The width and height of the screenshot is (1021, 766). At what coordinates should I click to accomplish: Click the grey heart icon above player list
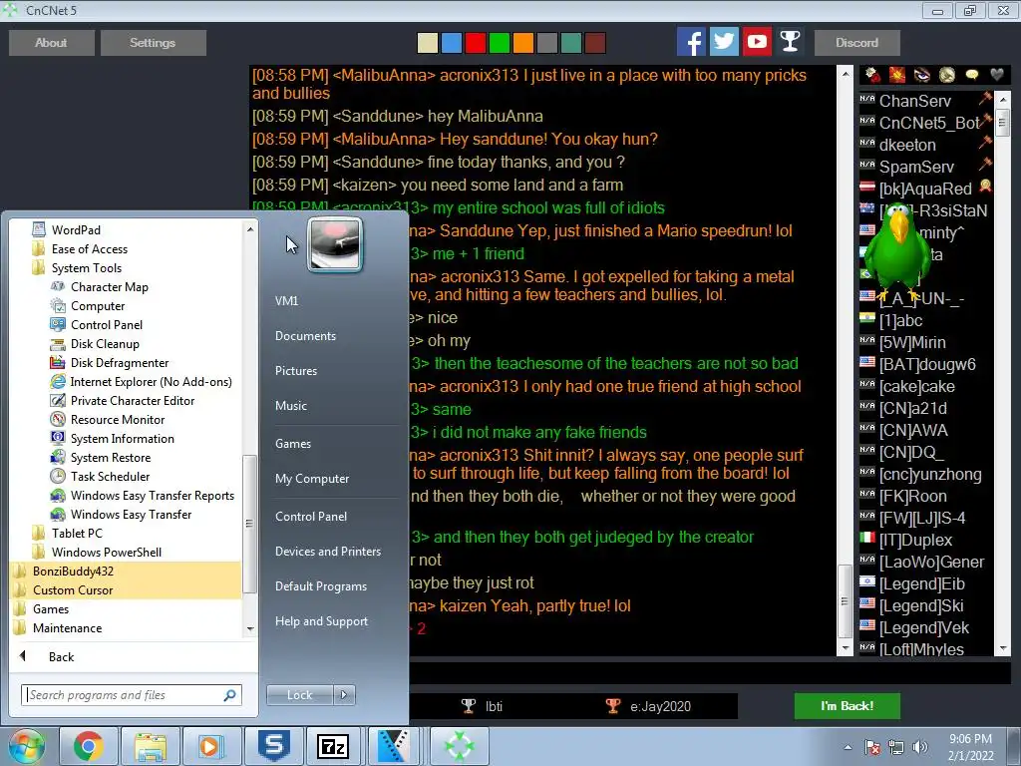(x=997, y=75)
